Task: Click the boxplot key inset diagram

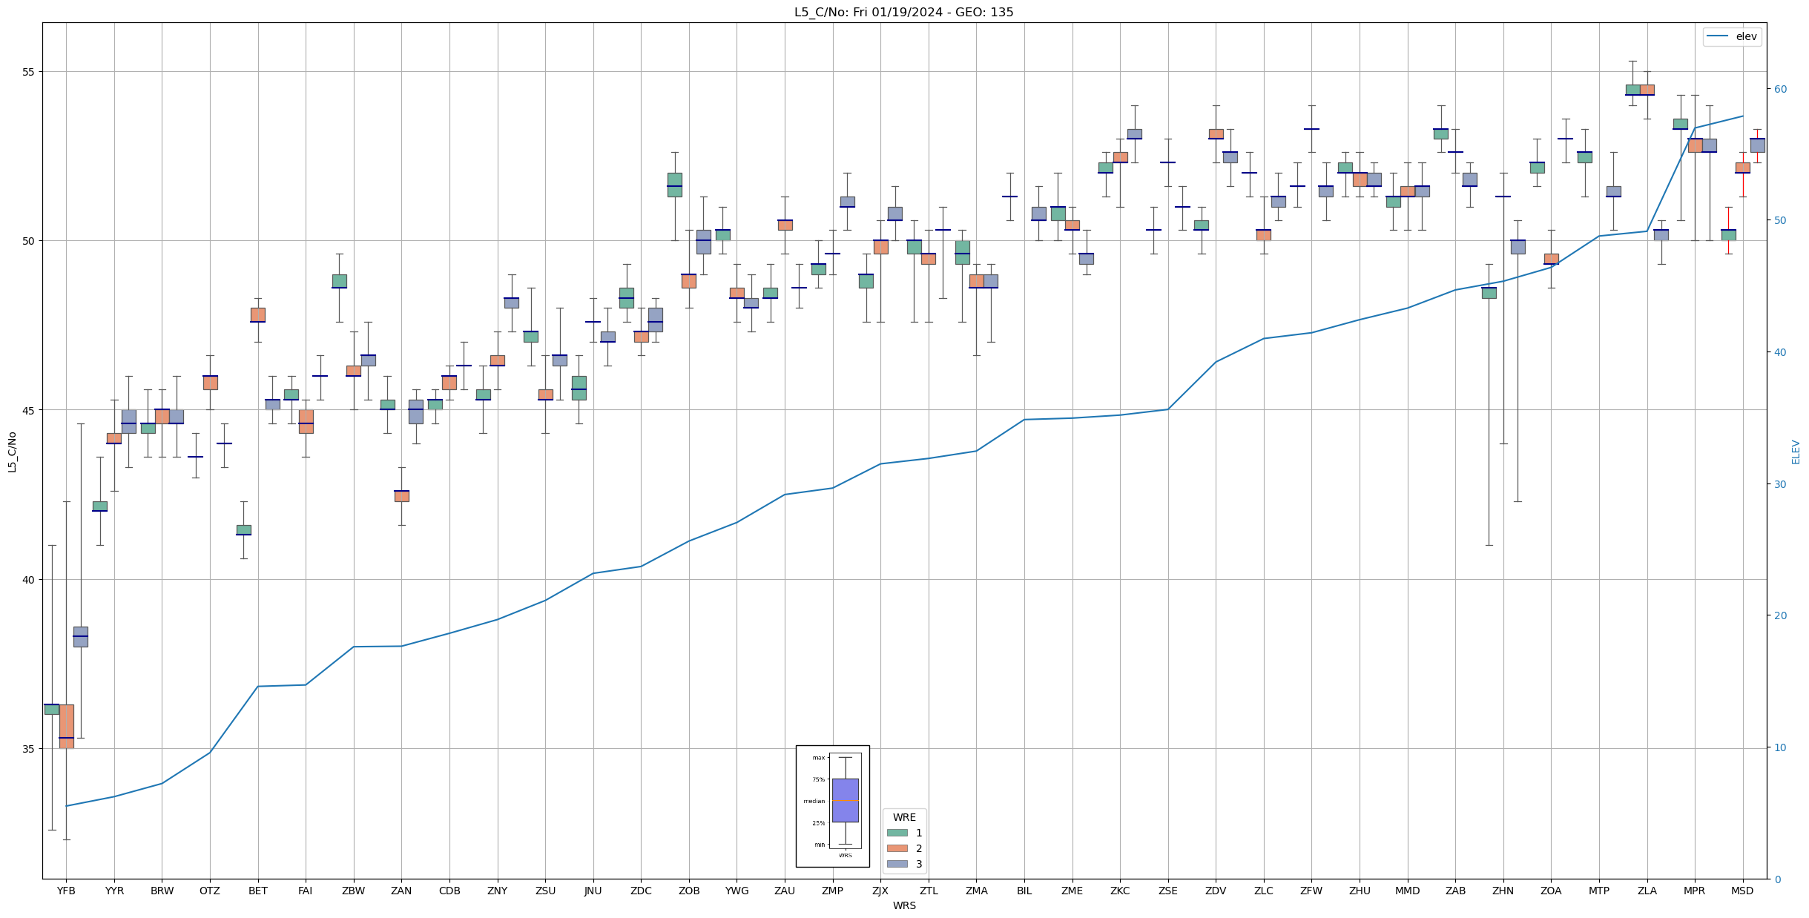Action: pyautogui.click(x=832, y=806)
